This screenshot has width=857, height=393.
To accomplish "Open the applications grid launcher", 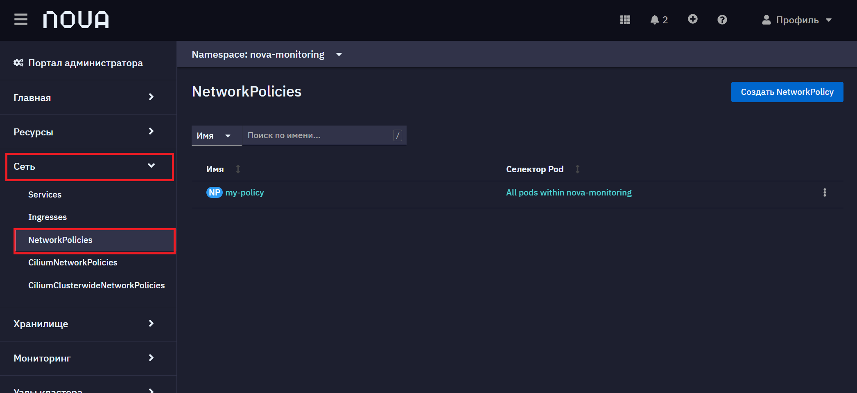I will click(625, 20).
